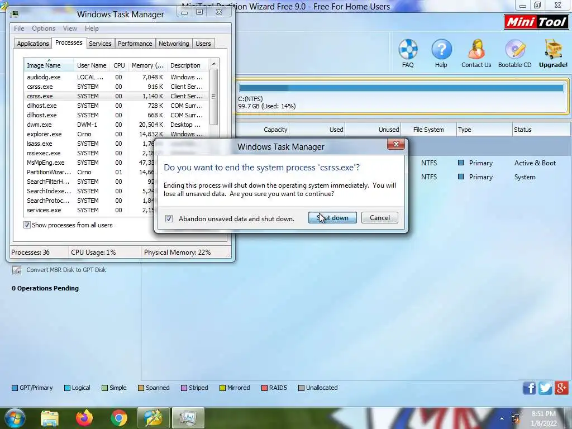
Task: Click the Status column header
Action: (541, 130)
